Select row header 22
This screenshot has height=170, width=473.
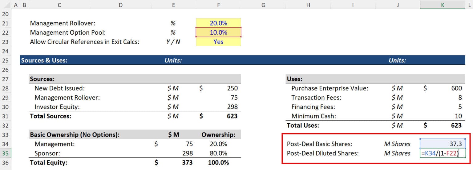pos(6,33)
